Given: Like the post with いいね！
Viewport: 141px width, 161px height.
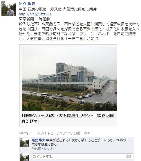Looking at the screenshot, I should pos(25,133).
